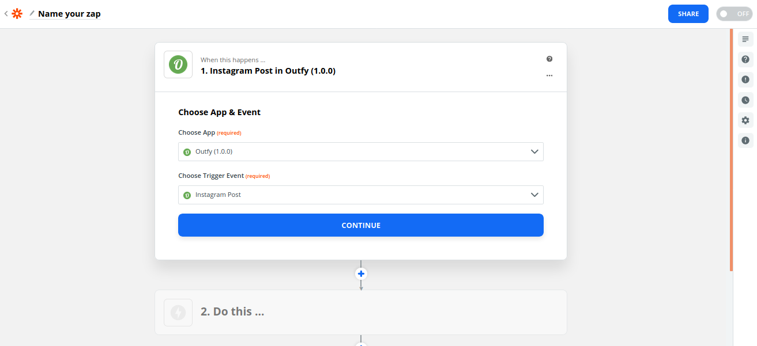The image size is (757, 346).
Task: Click the Outfy app logo in step header
Action: [x=178, y=66]
